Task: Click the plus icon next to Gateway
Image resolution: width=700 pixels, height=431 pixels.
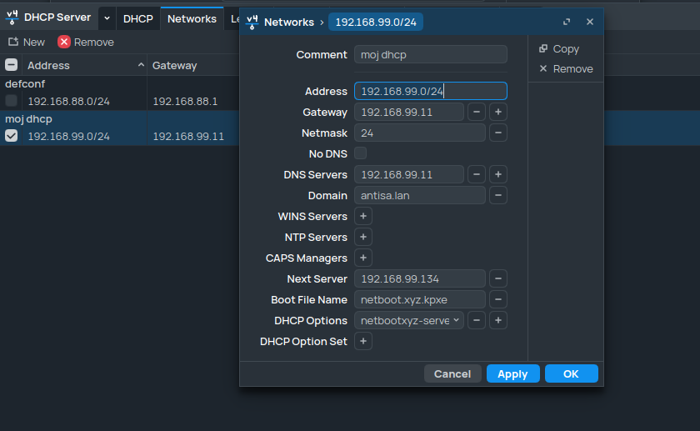Action: 497,112
